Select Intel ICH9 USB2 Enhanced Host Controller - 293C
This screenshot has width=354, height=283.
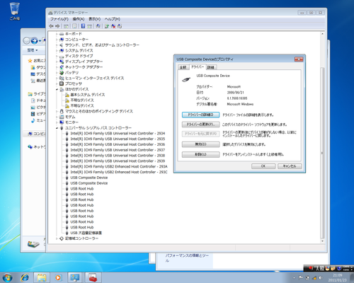tap(119, 172)
